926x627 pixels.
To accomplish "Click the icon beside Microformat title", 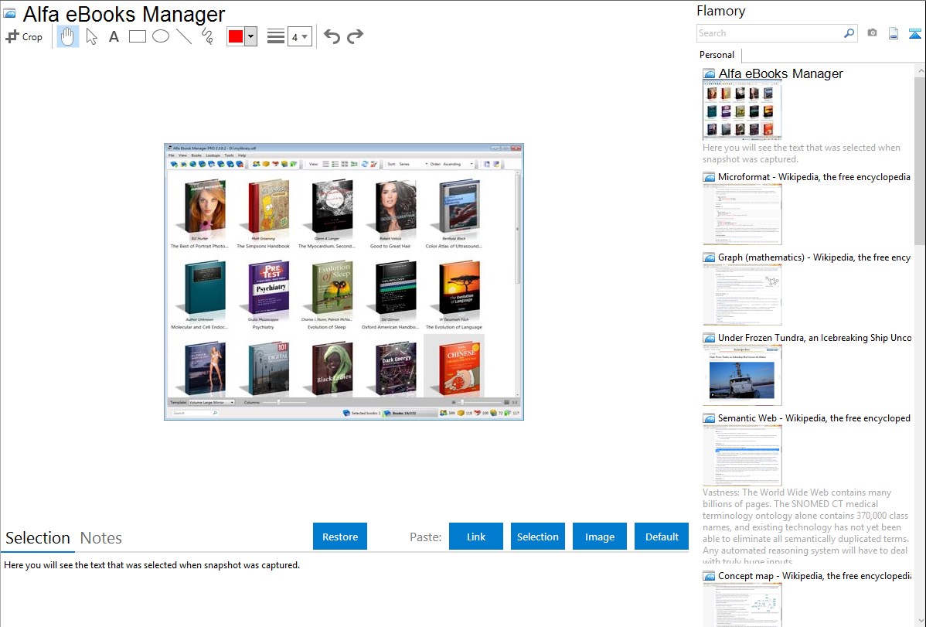I will tap(709, 177).
